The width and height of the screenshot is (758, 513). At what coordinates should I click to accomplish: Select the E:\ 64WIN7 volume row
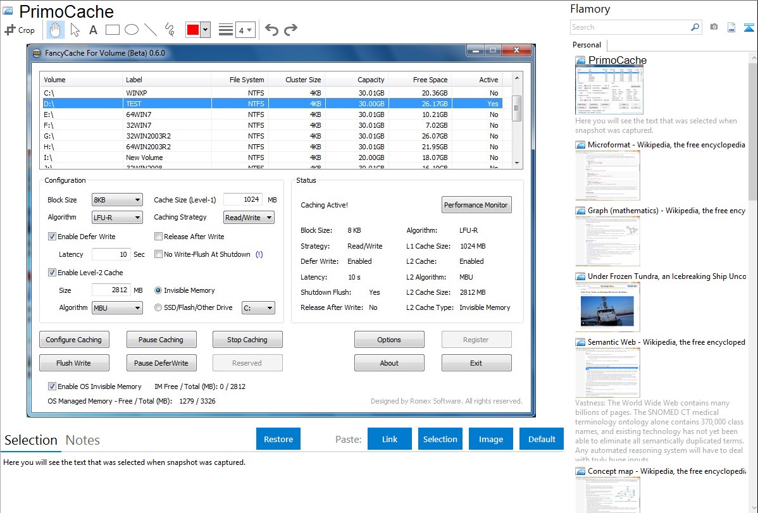coord(271,114)
